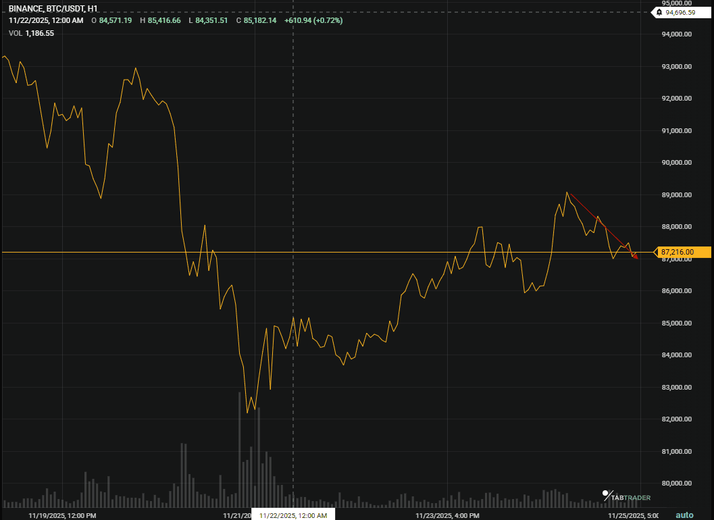Toggle the auto price scale option
714x520 pixels.
pyautogui.click(x=686, y=515)
